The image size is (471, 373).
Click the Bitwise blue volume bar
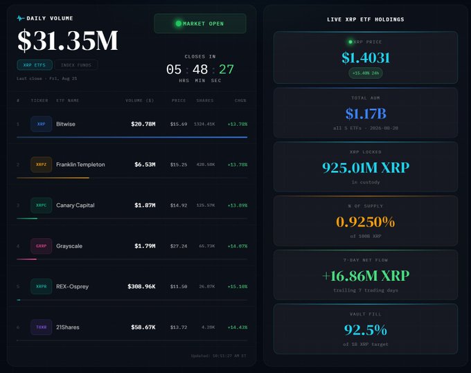click(132, 137)
